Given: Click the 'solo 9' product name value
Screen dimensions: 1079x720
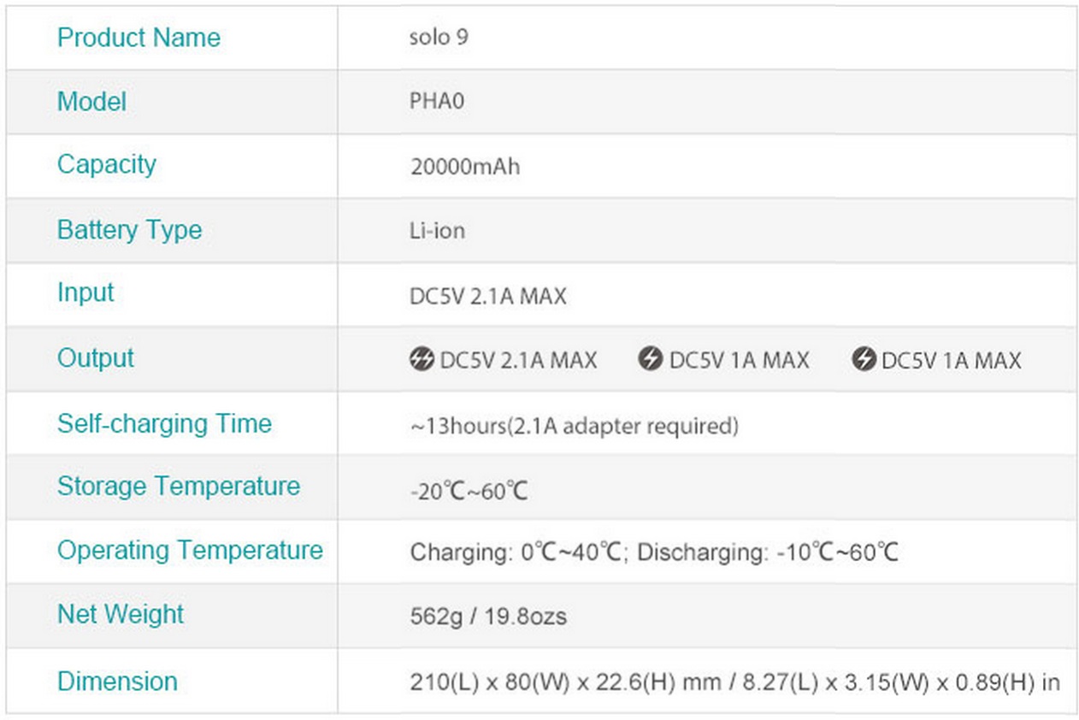Looking at the screenshot, I should click(439, 38).
